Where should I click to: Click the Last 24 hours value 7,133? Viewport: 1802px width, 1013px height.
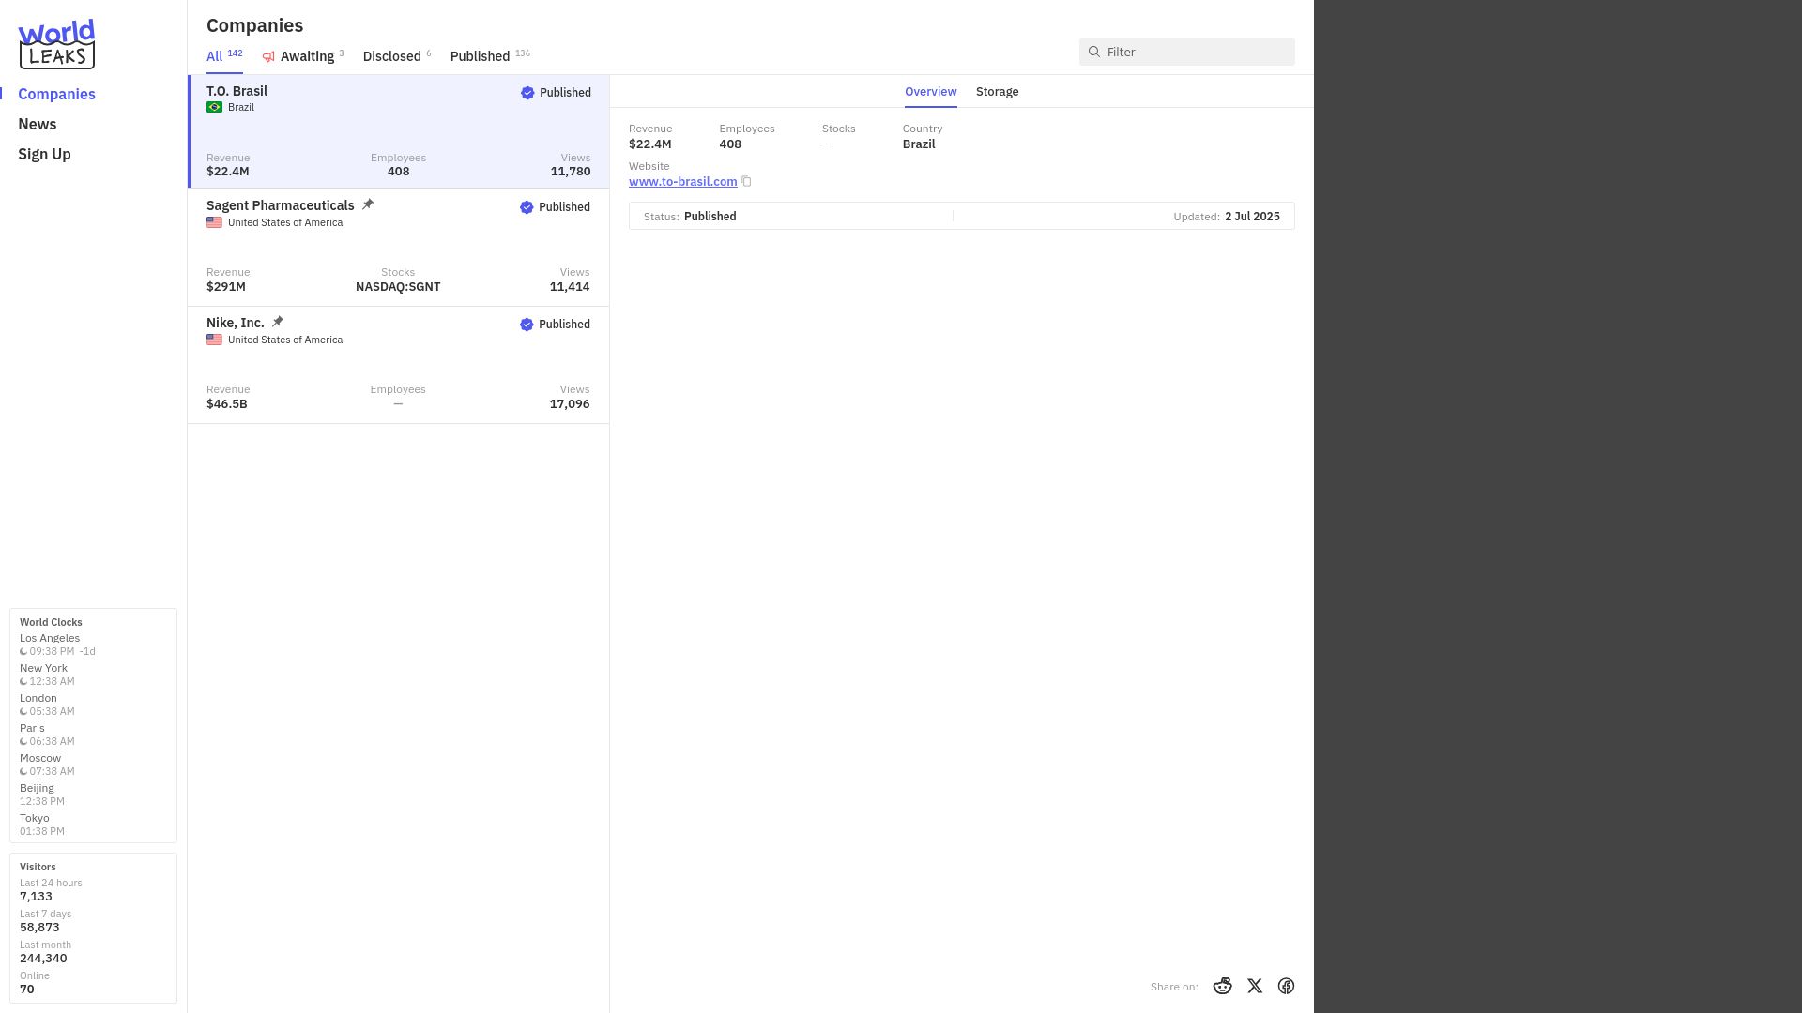(x=36, y=897)
